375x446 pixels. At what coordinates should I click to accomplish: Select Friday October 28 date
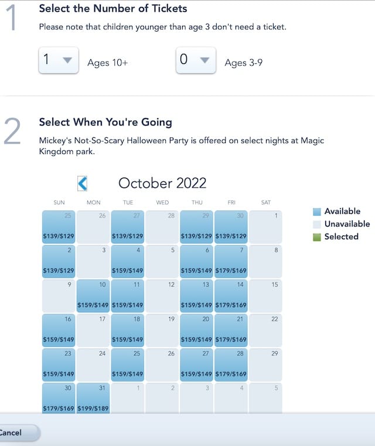(x=231, y=365)
